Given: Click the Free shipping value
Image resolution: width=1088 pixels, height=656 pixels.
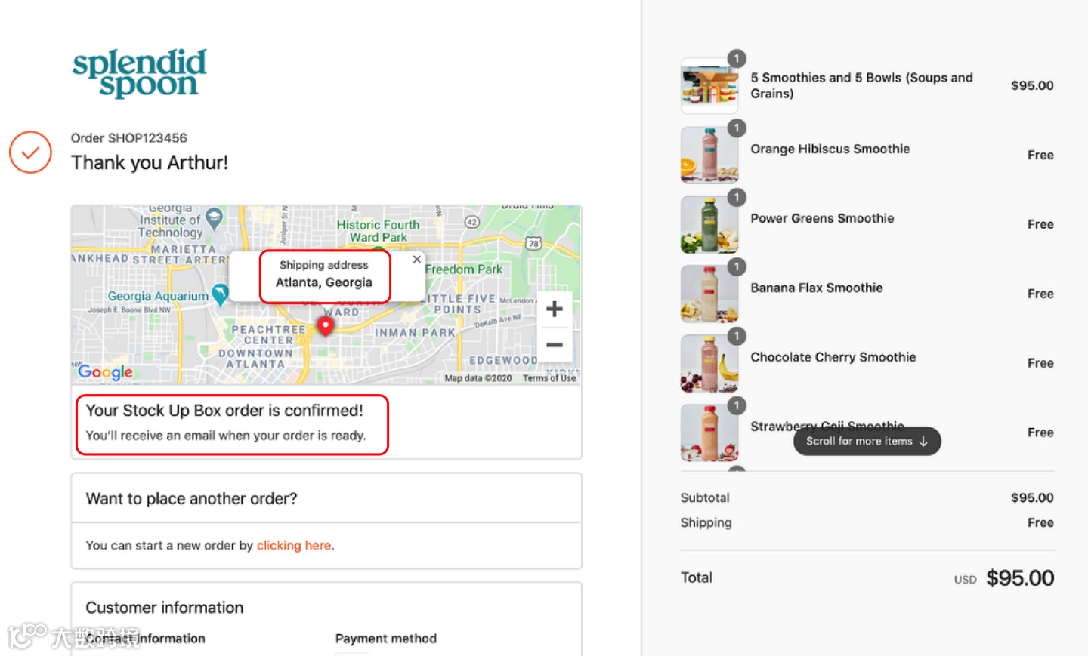Looking at the screenshot, I should pyautogui.click(x=1040, y=522).
